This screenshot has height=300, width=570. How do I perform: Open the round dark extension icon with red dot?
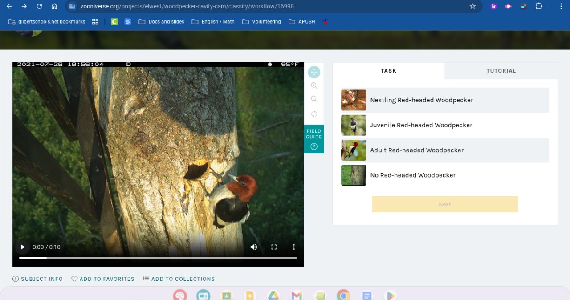click(x=524, y=6)
